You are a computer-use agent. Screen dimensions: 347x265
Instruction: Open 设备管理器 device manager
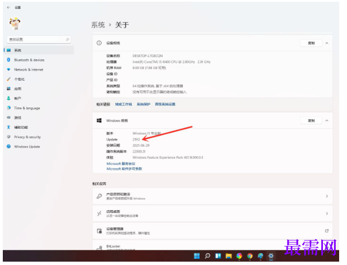[x=212, y=231]
